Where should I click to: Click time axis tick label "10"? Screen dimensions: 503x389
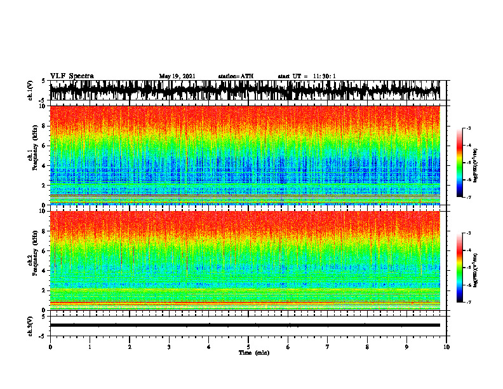click(x=446, y=347)
